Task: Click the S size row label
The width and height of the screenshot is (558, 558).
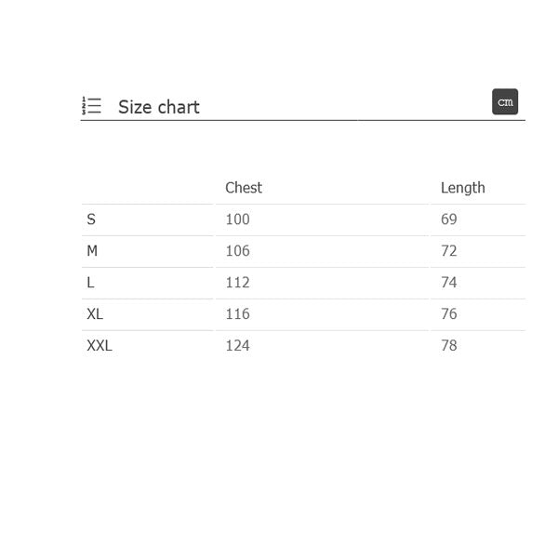Action: click(x=91, y=219)
